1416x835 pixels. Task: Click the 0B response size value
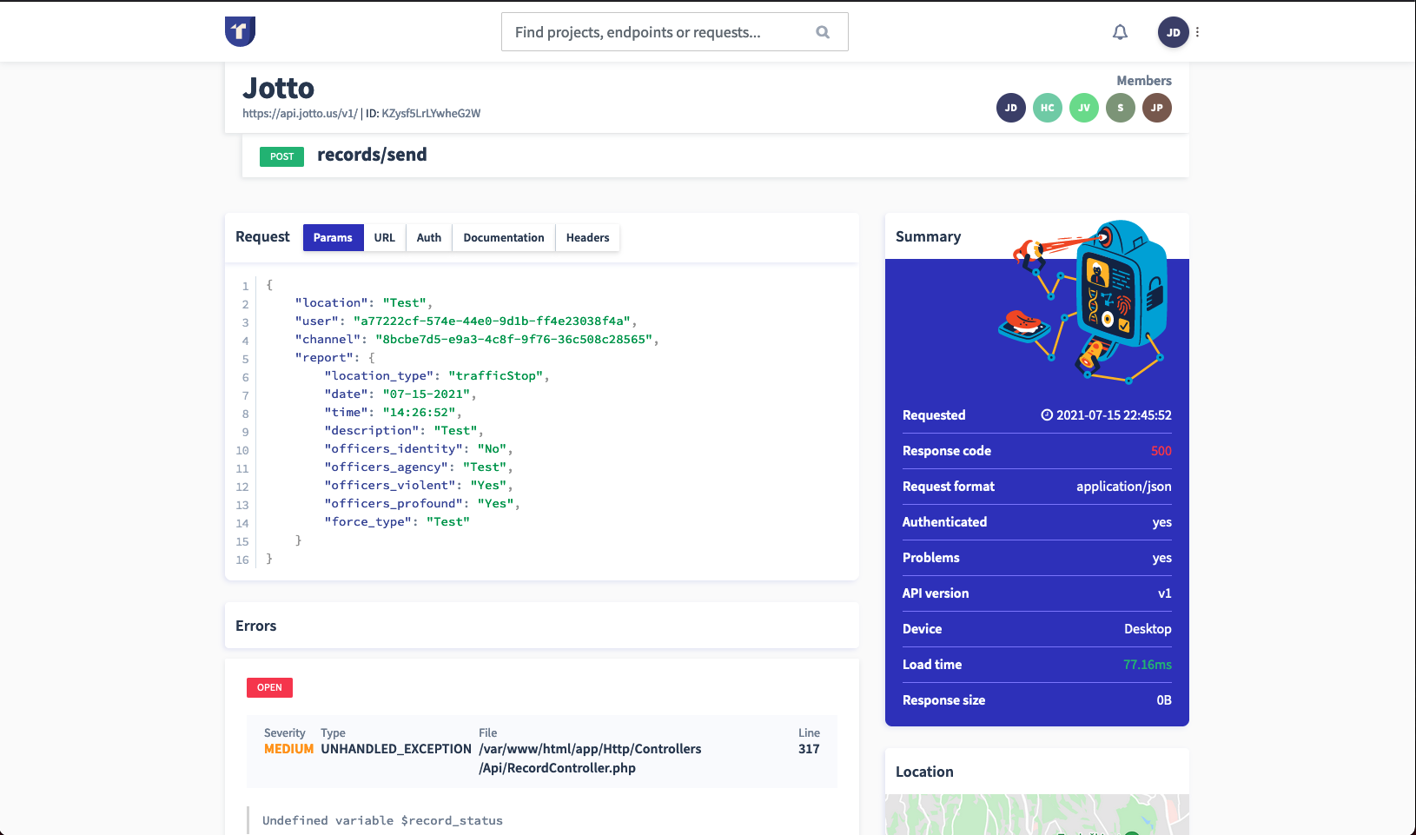pyautogui.click(x=1164, y=700)
